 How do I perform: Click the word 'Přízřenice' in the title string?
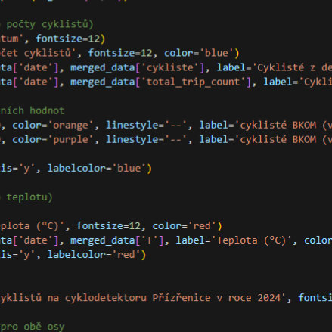pyautogui.click(x=182, y=298)
